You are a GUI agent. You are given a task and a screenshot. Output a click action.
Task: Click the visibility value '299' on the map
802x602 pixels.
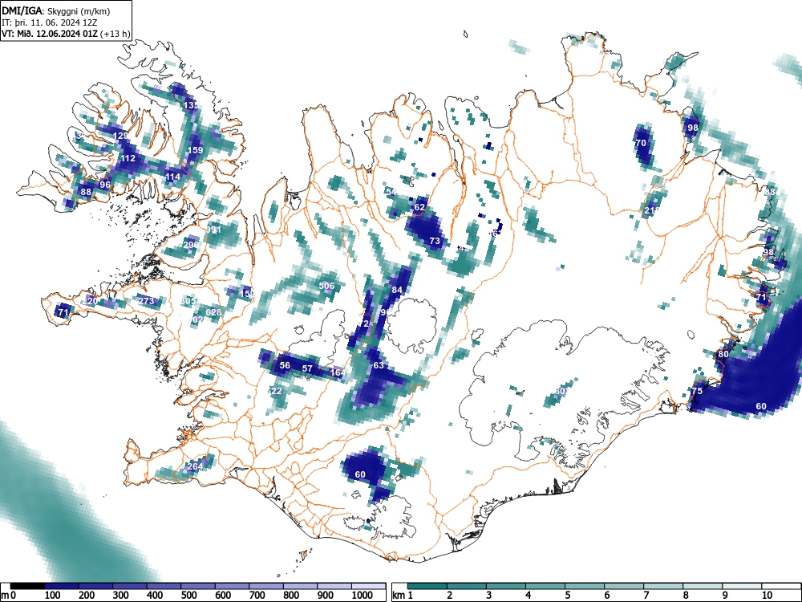point(191,245)
